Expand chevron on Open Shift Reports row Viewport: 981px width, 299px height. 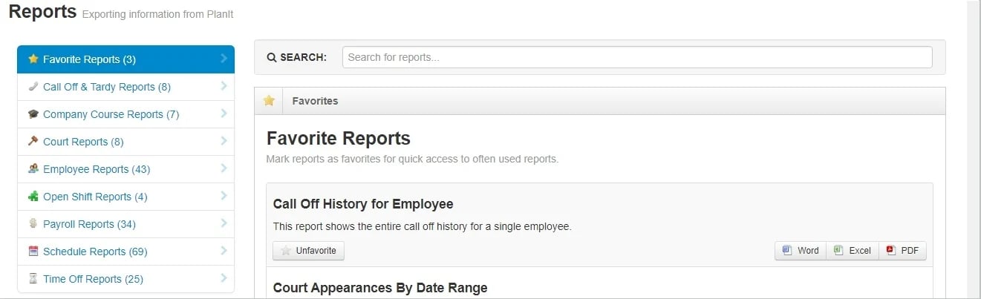click(x=224, y=196)
